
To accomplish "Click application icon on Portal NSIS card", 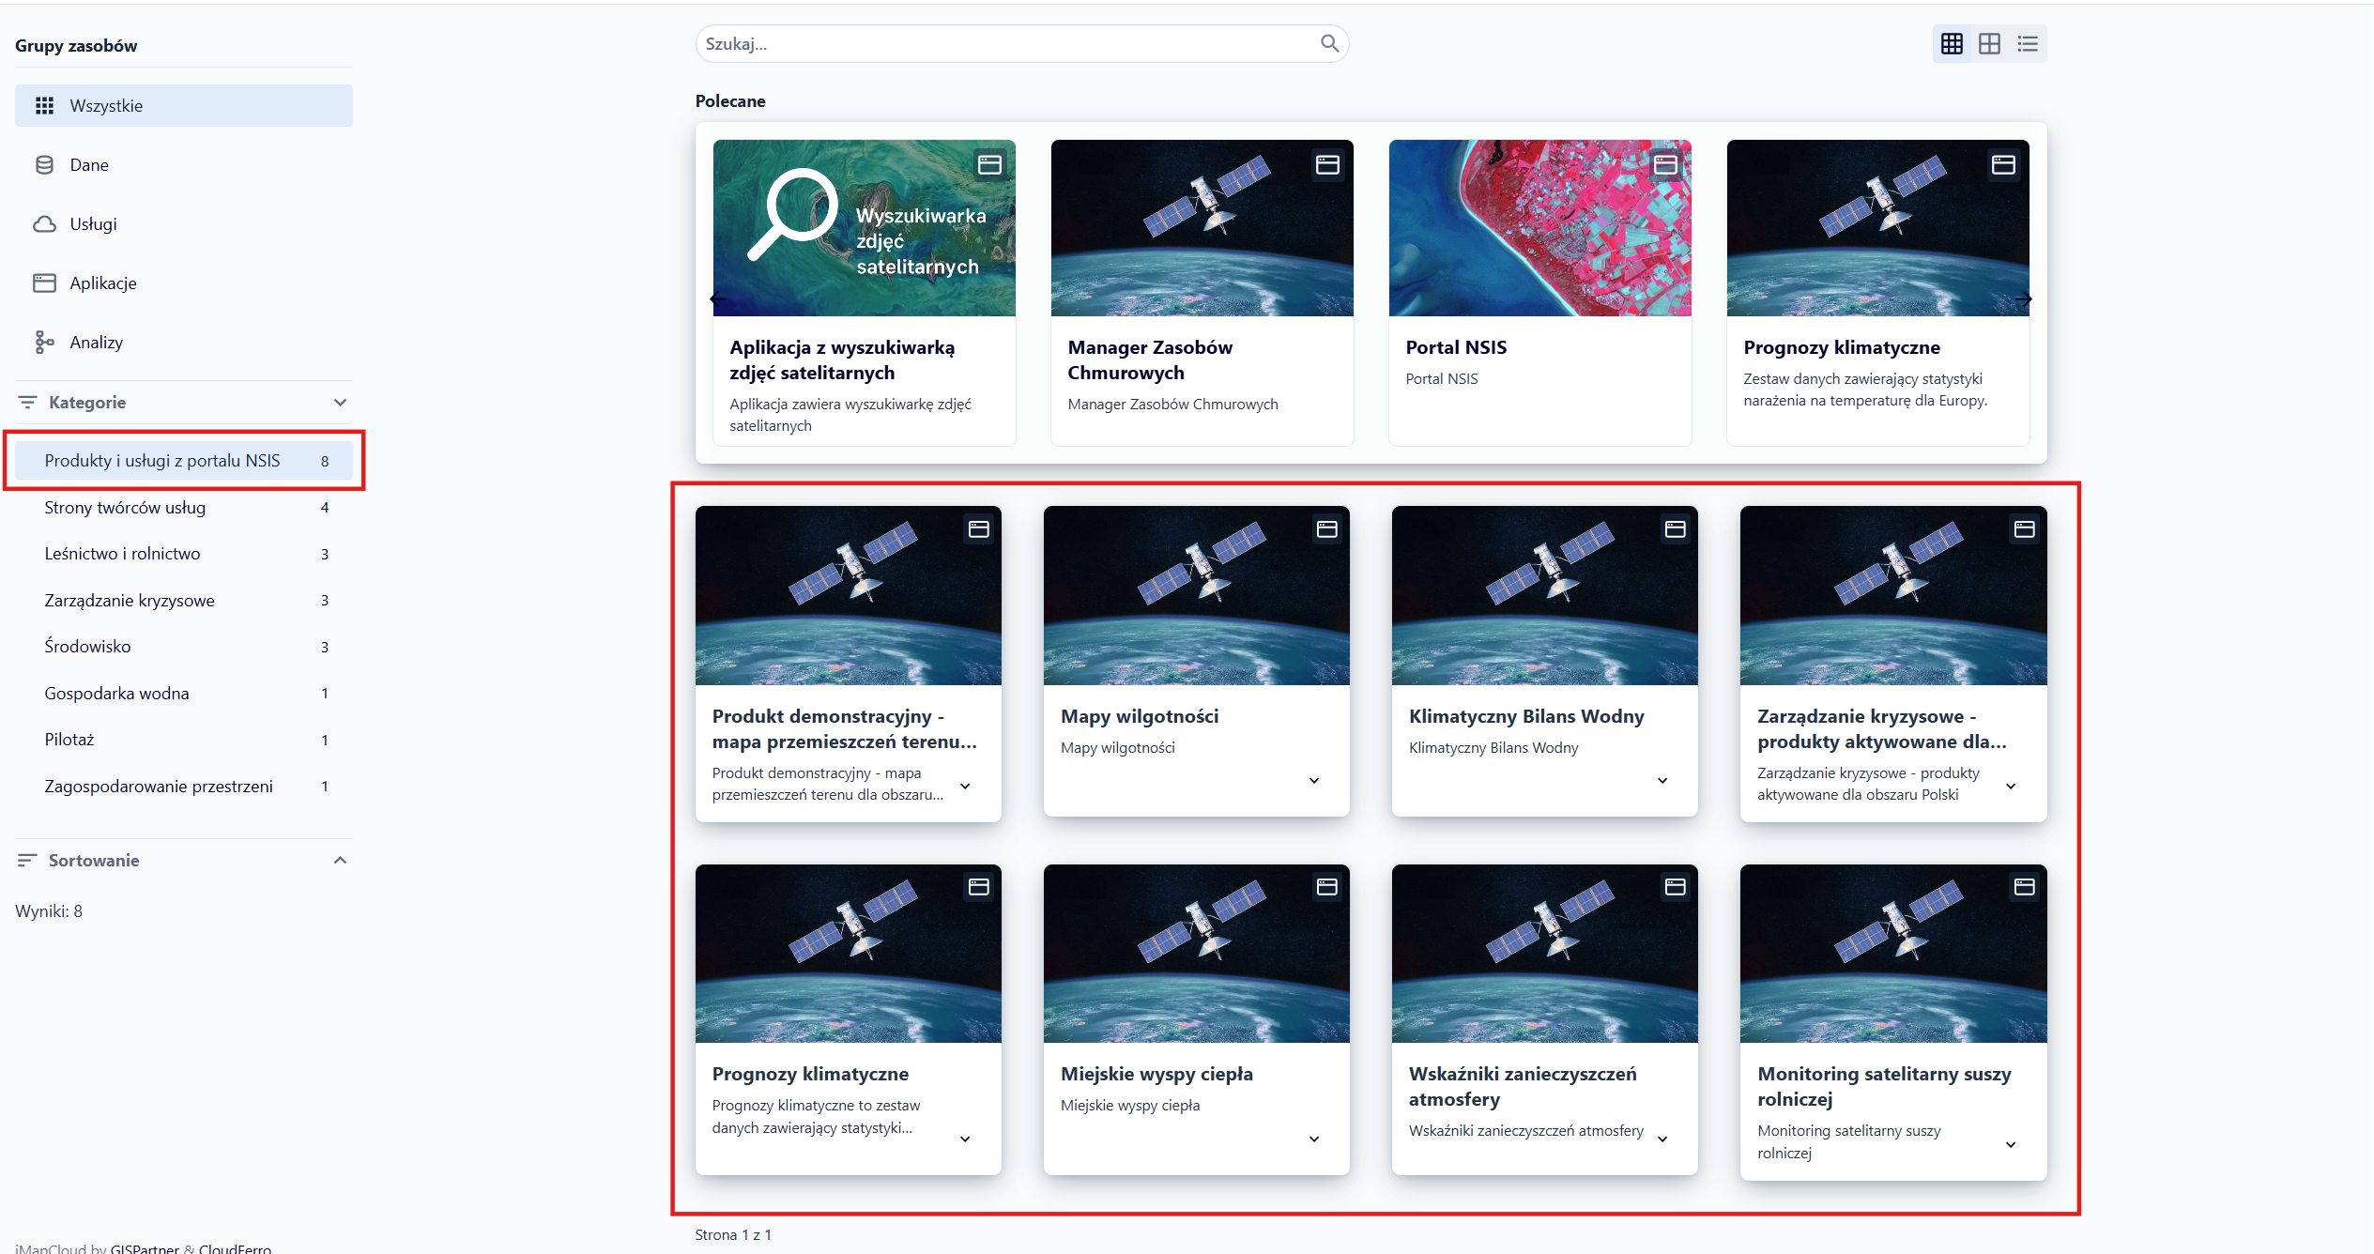I will [x=1665, y=165].
